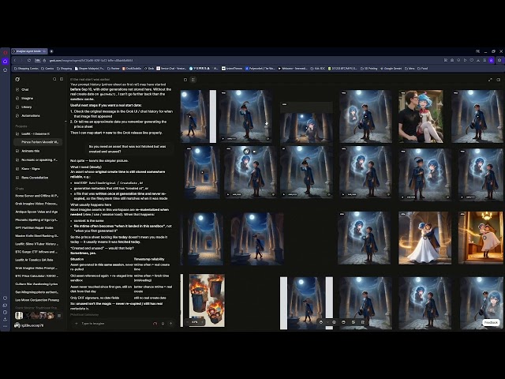Click the send arrow in input bar
The height and width of the screenshot is (379, 505).
(171, 323)
